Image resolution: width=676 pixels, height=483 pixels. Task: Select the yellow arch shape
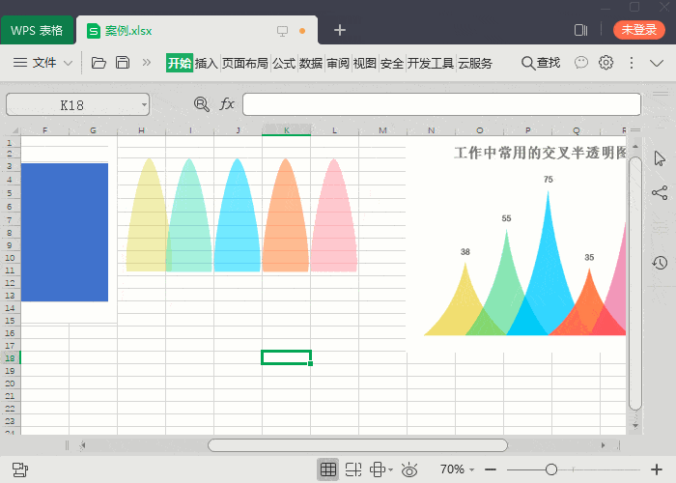point(148,214)
